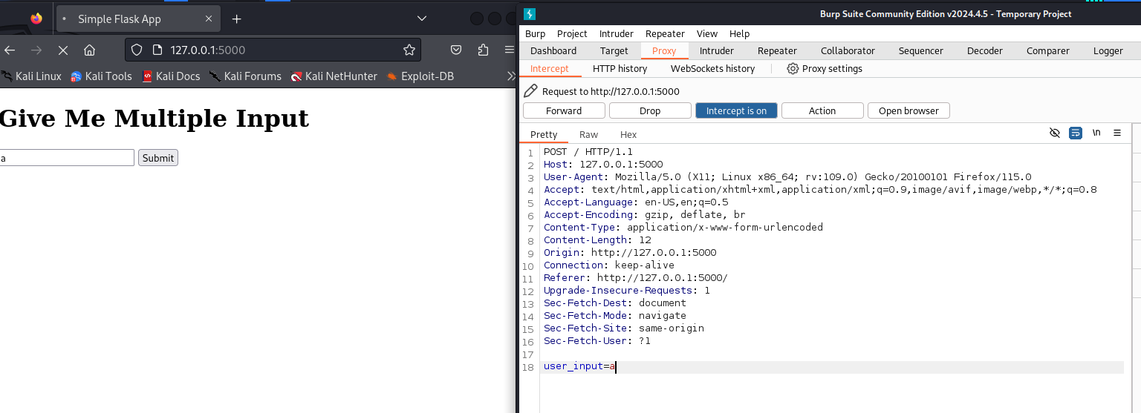Switch to the Collaborator tab

pos(848,50)
